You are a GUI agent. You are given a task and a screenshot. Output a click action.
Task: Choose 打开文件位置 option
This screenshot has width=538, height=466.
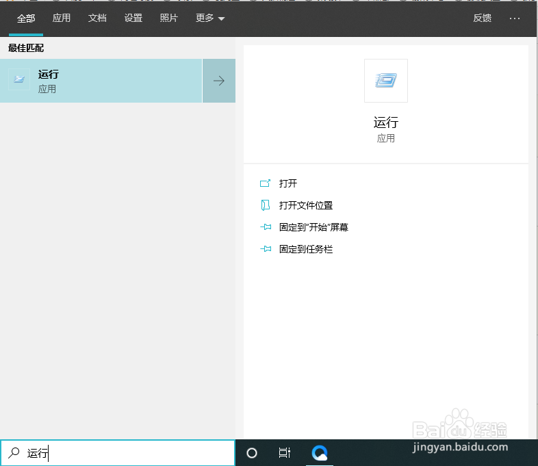(x=306, y=205)
